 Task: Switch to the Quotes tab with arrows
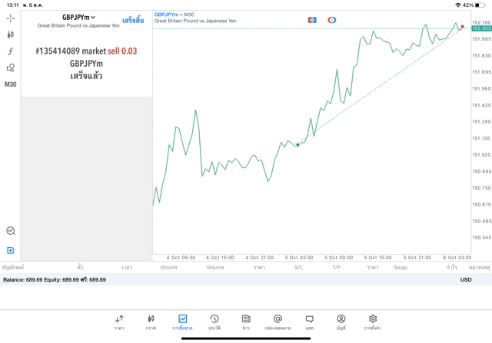click(x=119, y=322)
